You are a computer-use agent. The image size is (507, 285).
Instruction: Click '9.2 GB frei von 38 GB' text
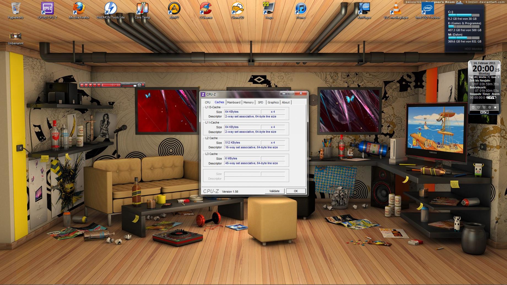click(x=462, y=19)
